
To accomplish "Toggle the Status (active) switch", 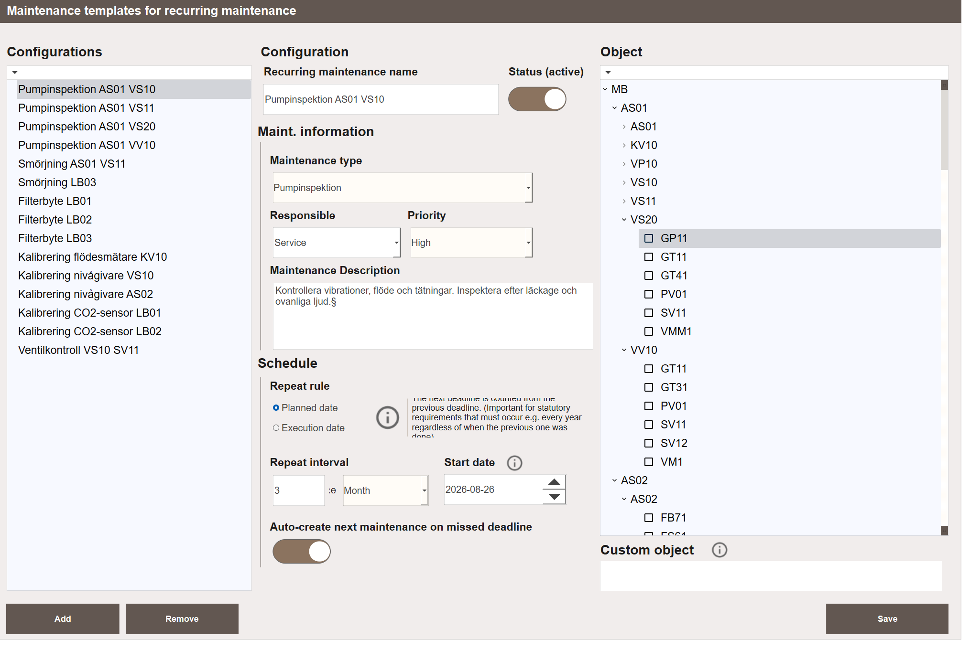I will 537,99.
